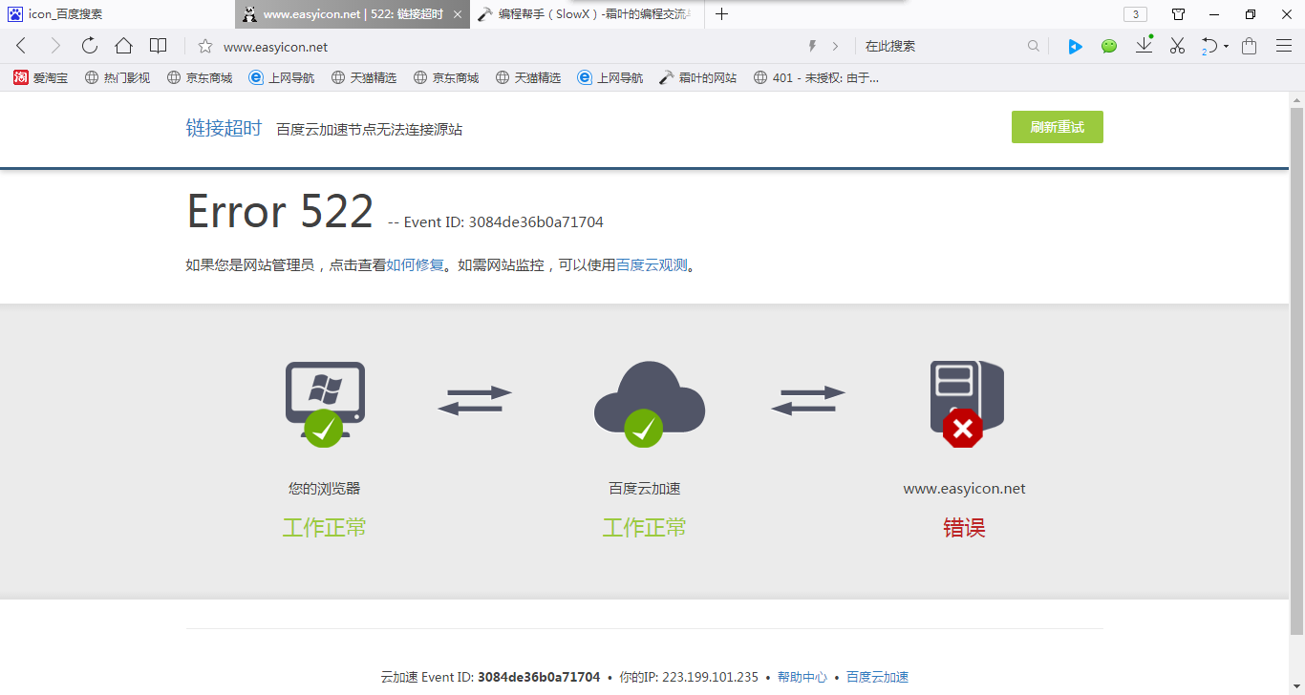The image size is (1305, 695).
Task: Click arrows between cloud and server
Action: click(808, 400)
